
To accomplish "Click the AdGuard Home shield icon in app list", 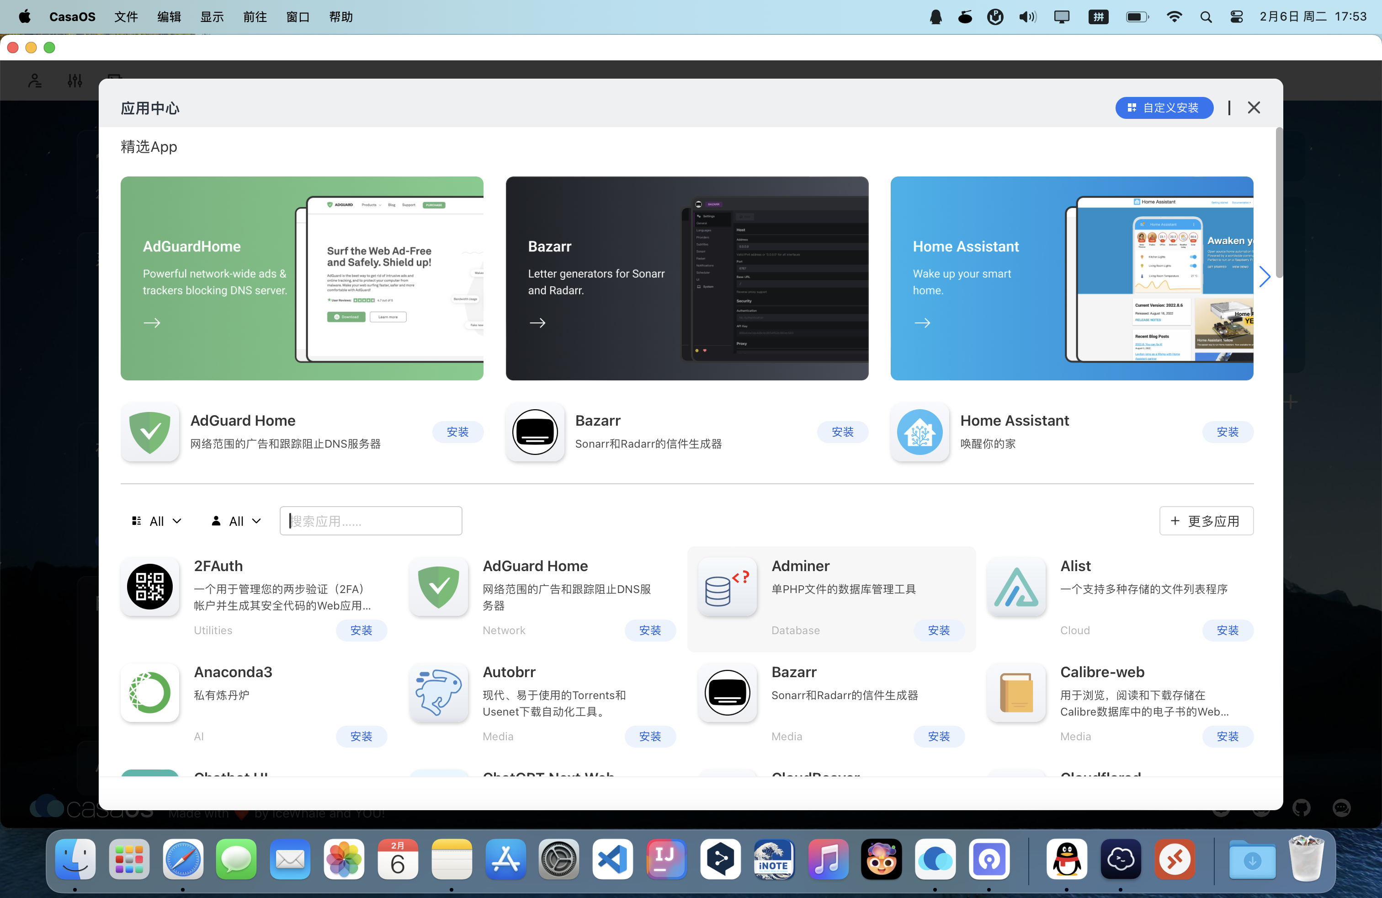I will 438,587.
